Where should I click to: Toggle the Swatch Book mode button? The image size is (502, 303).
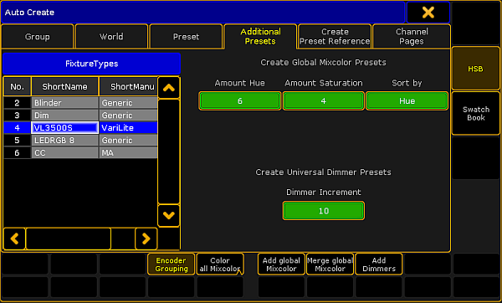click(x=475, y=113)
